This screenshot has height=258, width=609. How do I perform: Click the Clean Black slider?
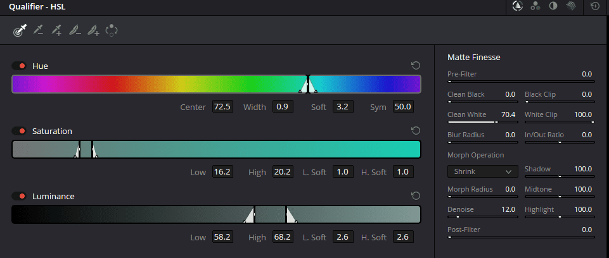pyautogui.click(x=483, y=102)
